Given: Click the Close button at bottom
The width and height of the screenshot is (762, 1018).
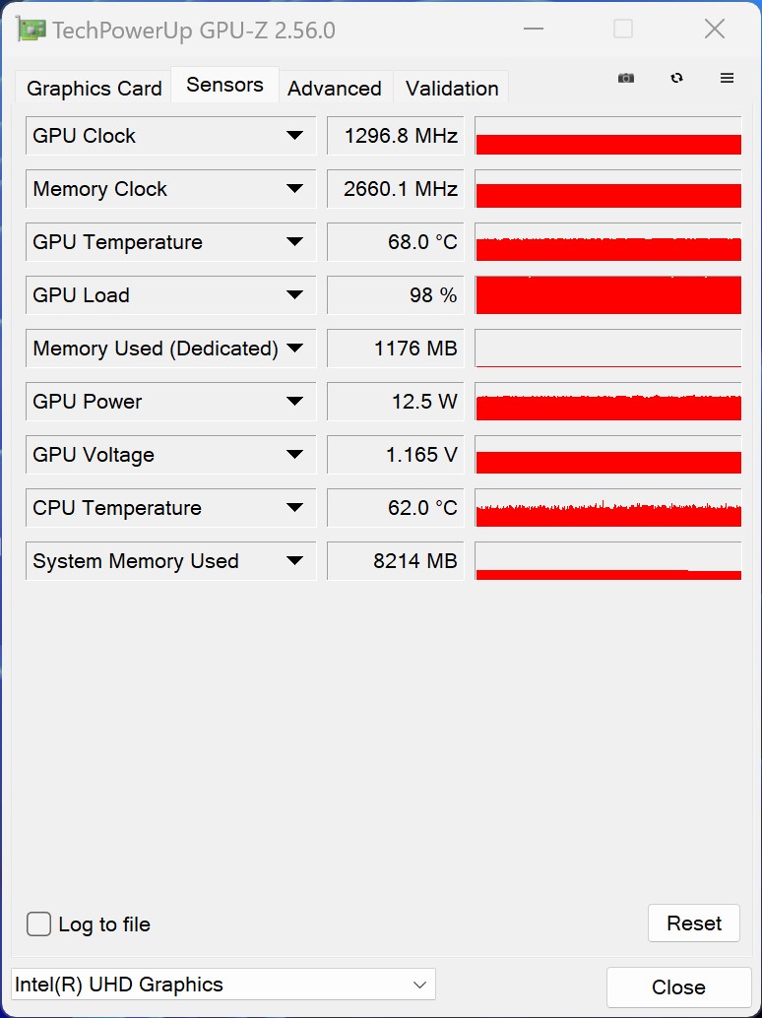Looking at the screenshot, I should click(x=678, y=986).
